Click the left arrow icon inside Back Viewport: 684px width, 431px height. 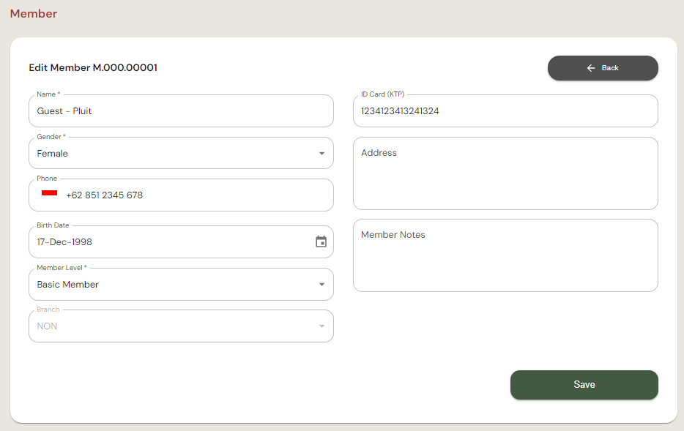point(591,68)
